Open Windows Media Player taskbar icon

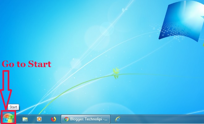(x=39, y=119)
